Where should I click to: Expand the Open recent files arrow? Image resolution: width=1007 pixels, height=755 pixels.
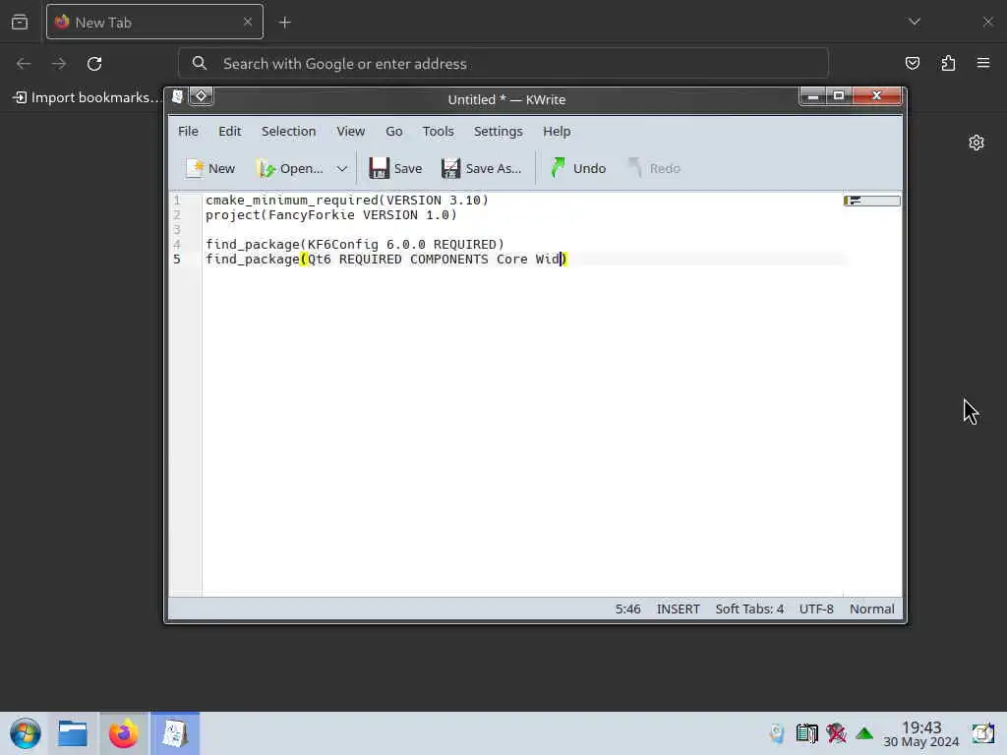(x=341, y=168)
